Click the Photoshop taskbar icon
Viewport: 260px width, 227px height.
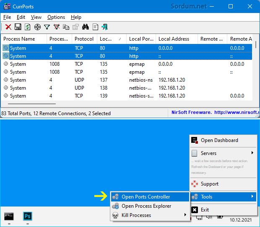(28, 216)
